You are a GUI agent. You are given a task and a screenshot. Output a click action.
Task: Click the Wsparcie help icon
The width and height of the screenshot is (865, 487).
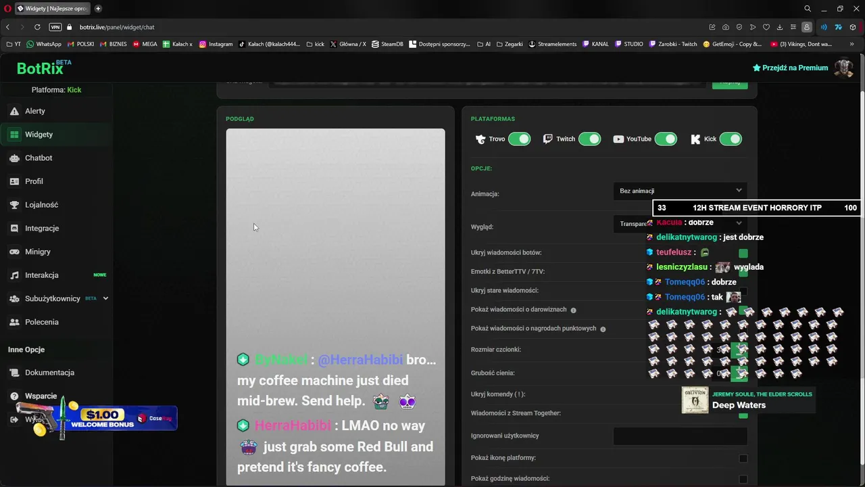[14, 396]
